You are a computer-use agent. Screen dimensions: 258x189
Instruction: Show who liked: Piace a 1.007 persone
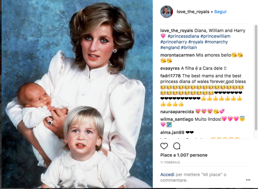[184, 155]
